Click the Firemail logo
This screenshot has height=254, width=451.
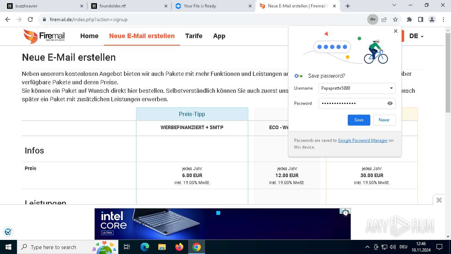click(x=44, y=36)
